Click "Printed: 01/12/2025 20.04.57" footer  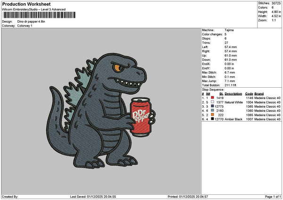tap(188, 197)
